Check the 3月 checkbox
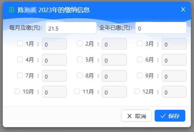 [x=140, y=43]
